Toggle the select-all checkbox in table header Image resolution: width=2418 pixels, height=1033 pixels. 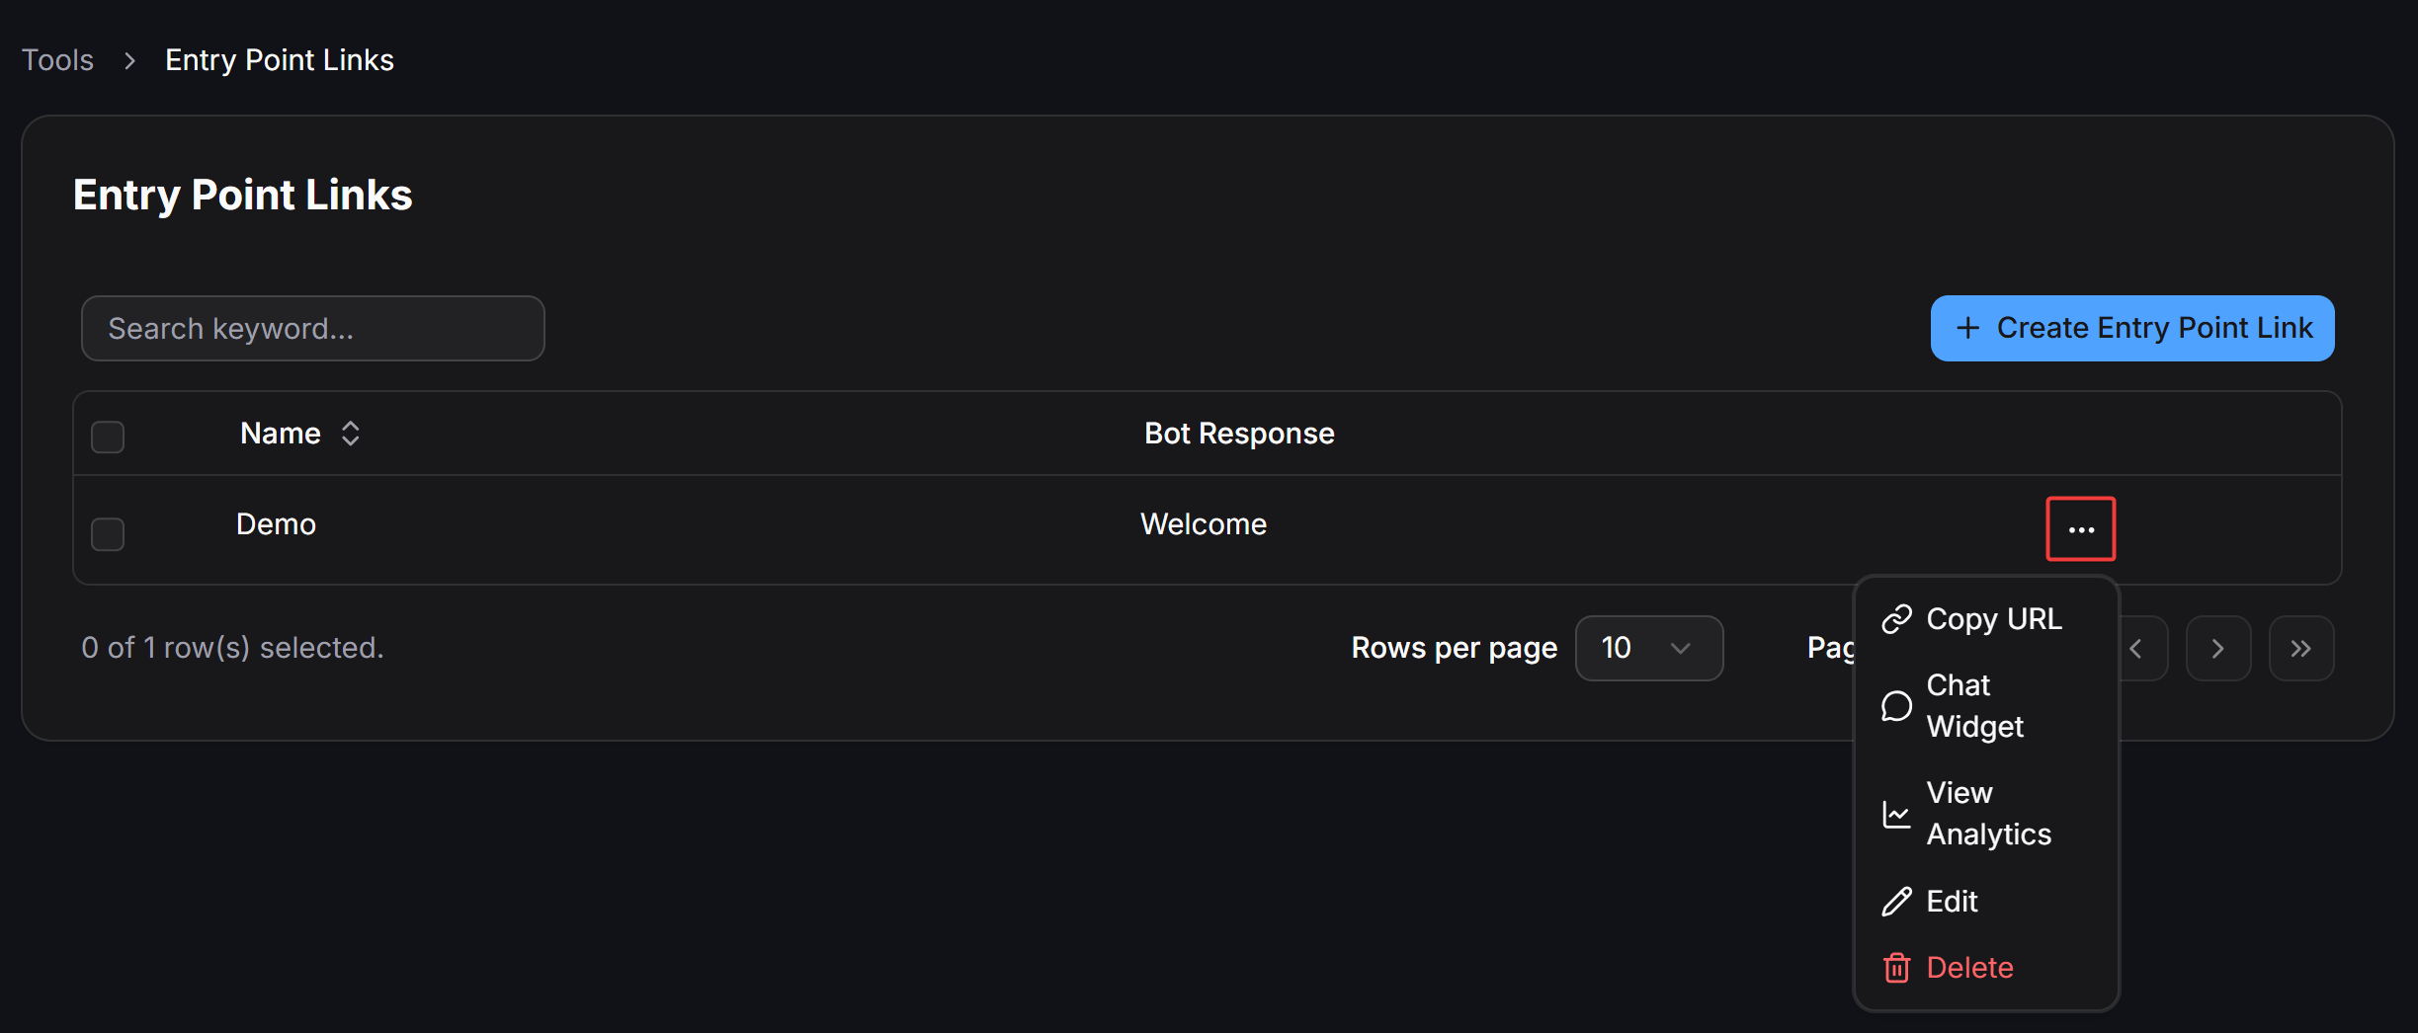108,437
